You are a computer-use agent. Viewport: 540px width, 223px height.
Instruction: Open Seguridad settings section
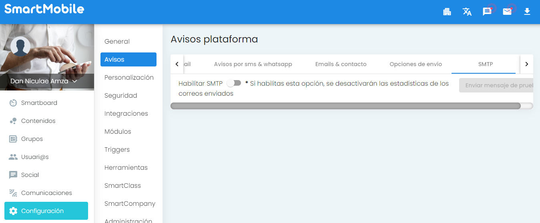point(120,96)
